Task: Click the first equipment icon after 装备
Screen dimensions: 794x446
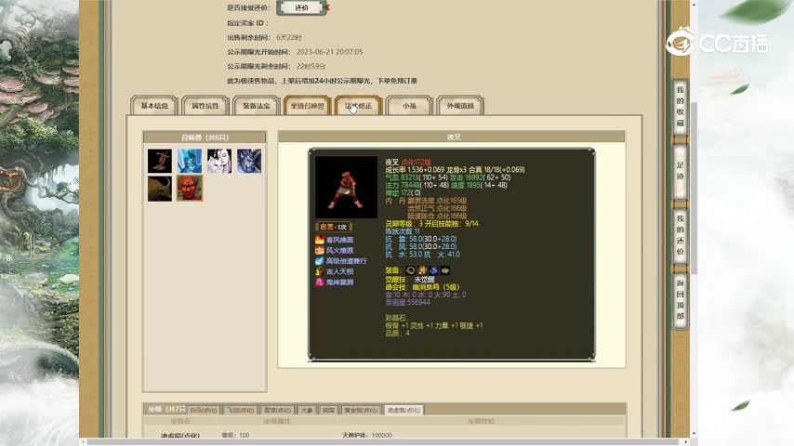Action: tap(410, 270)
